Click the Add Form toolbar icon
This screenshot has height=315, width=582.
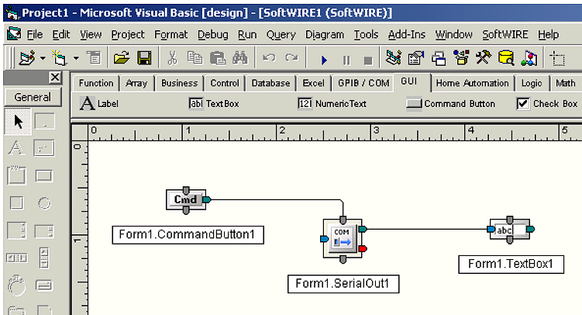tap(60, 58)
